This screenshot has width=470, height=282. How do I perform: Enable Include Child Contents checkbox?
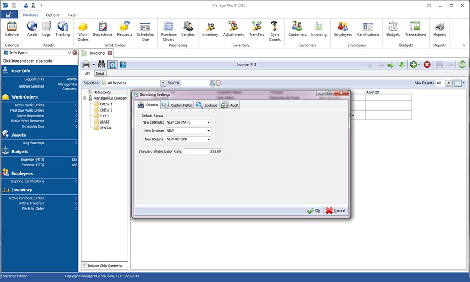pyautogui.click(x=86, y=266)
